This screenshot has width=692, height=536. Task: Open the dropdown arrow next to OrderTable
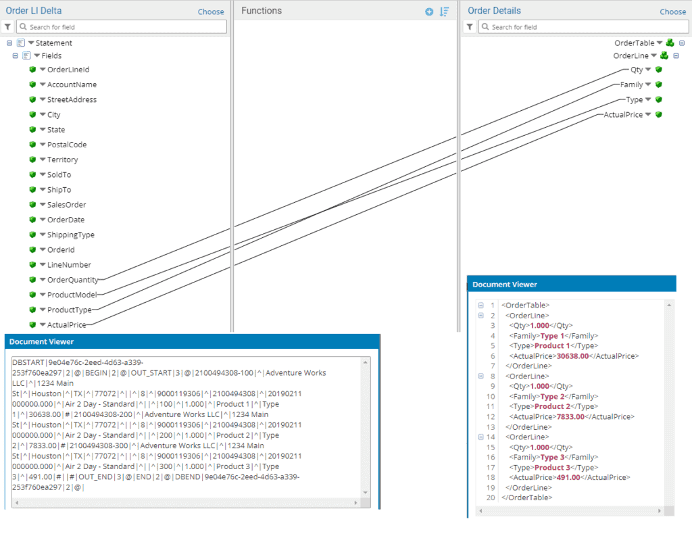(x=660, y=43)
